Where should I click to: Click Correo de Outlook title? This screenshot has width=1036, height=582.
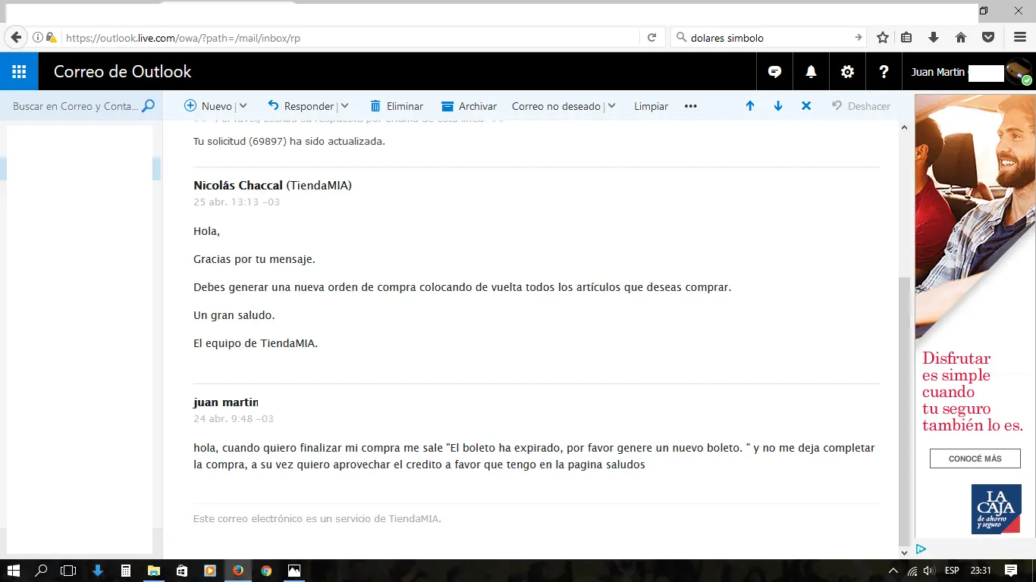(122, 72)
